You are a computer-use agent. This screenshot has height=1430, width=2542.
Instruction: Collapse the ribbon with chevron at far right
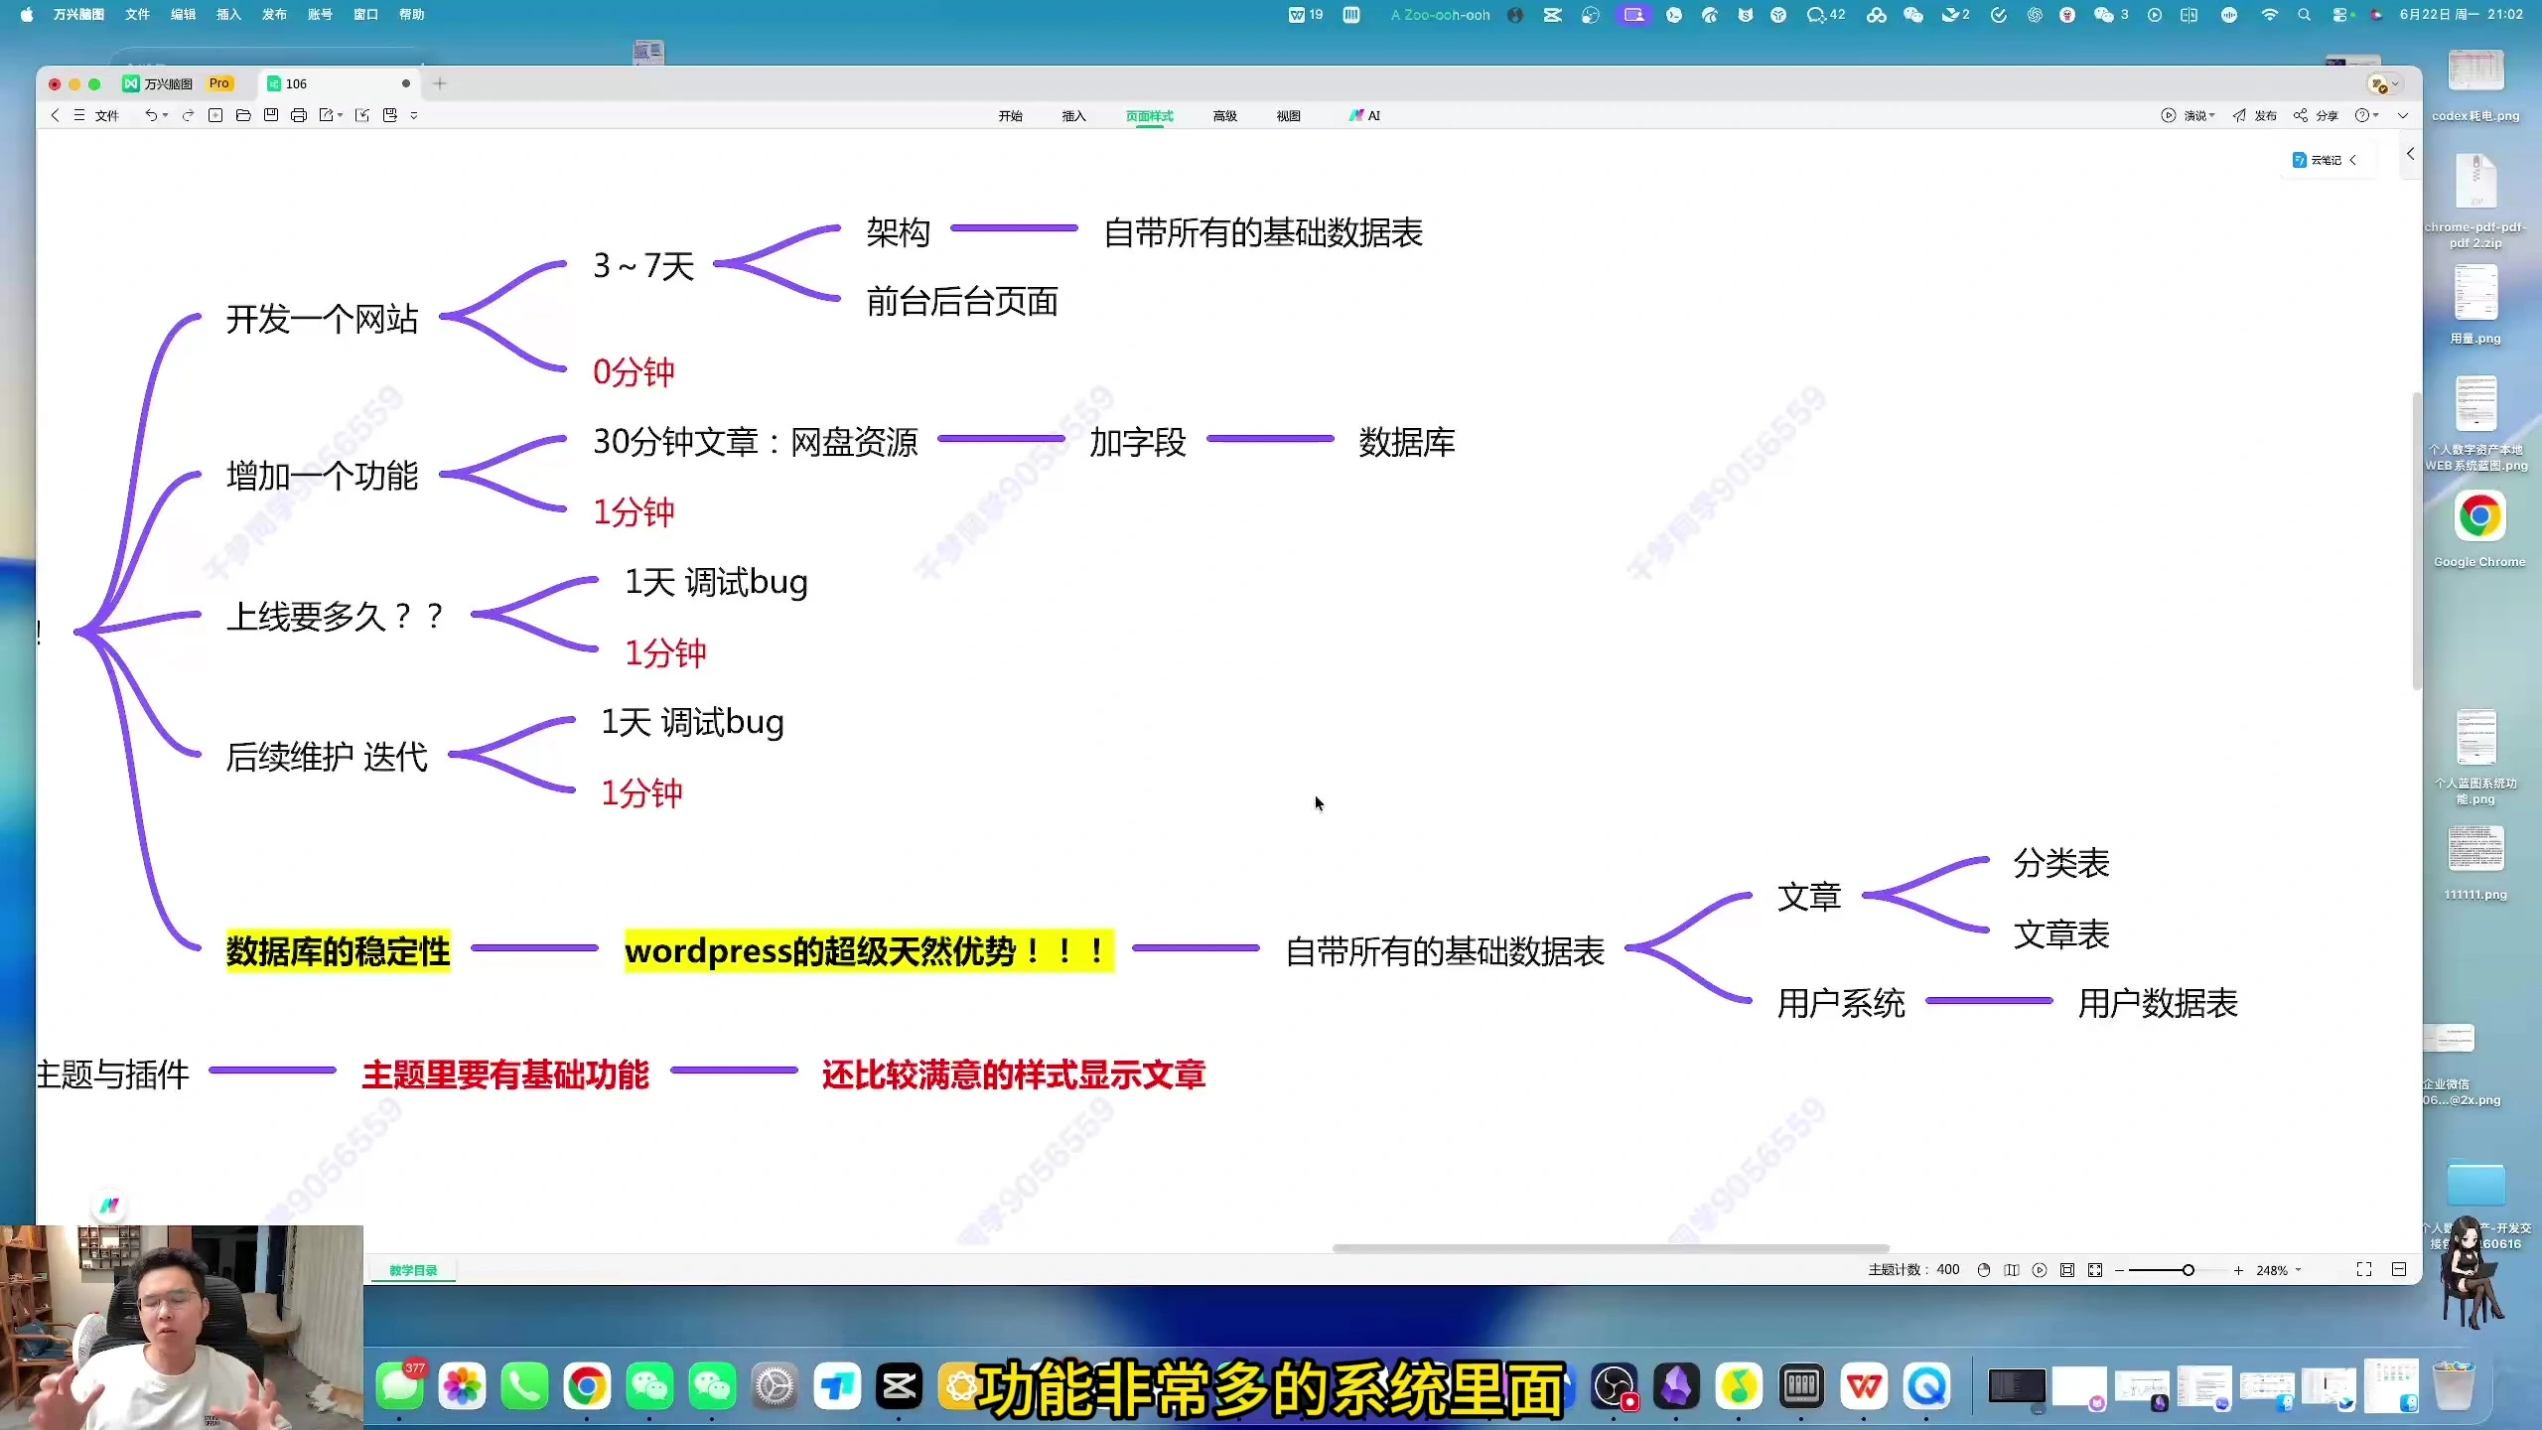pos(2403,115)
